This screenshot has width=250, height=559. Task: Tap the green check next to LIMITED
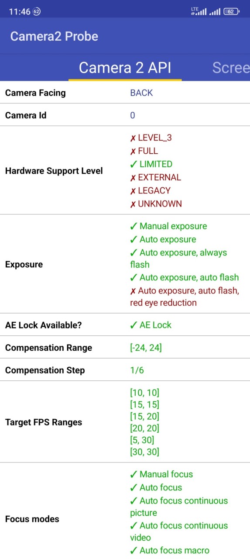(x=134, y=164)
